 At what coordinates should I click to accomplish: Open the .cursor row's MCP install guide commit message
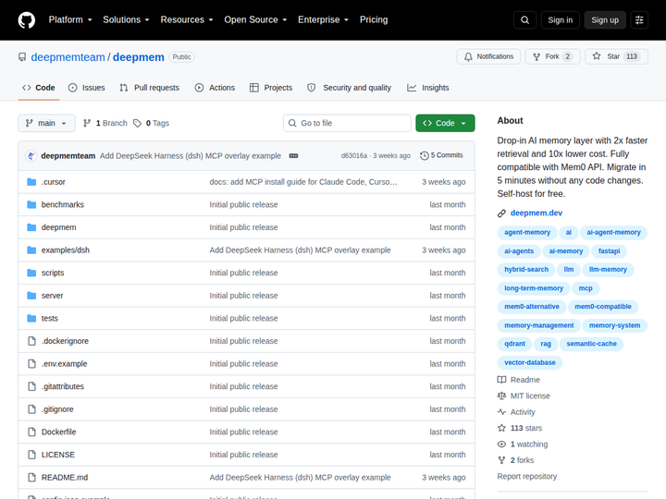(303, 182)
